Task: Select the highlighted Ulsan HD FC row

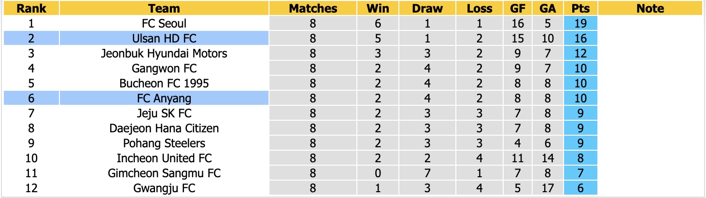Action: (x=164, y=38)
